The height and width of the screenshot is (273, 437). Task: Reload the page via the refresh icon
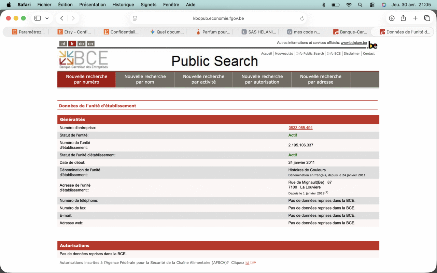pos(302,18)
